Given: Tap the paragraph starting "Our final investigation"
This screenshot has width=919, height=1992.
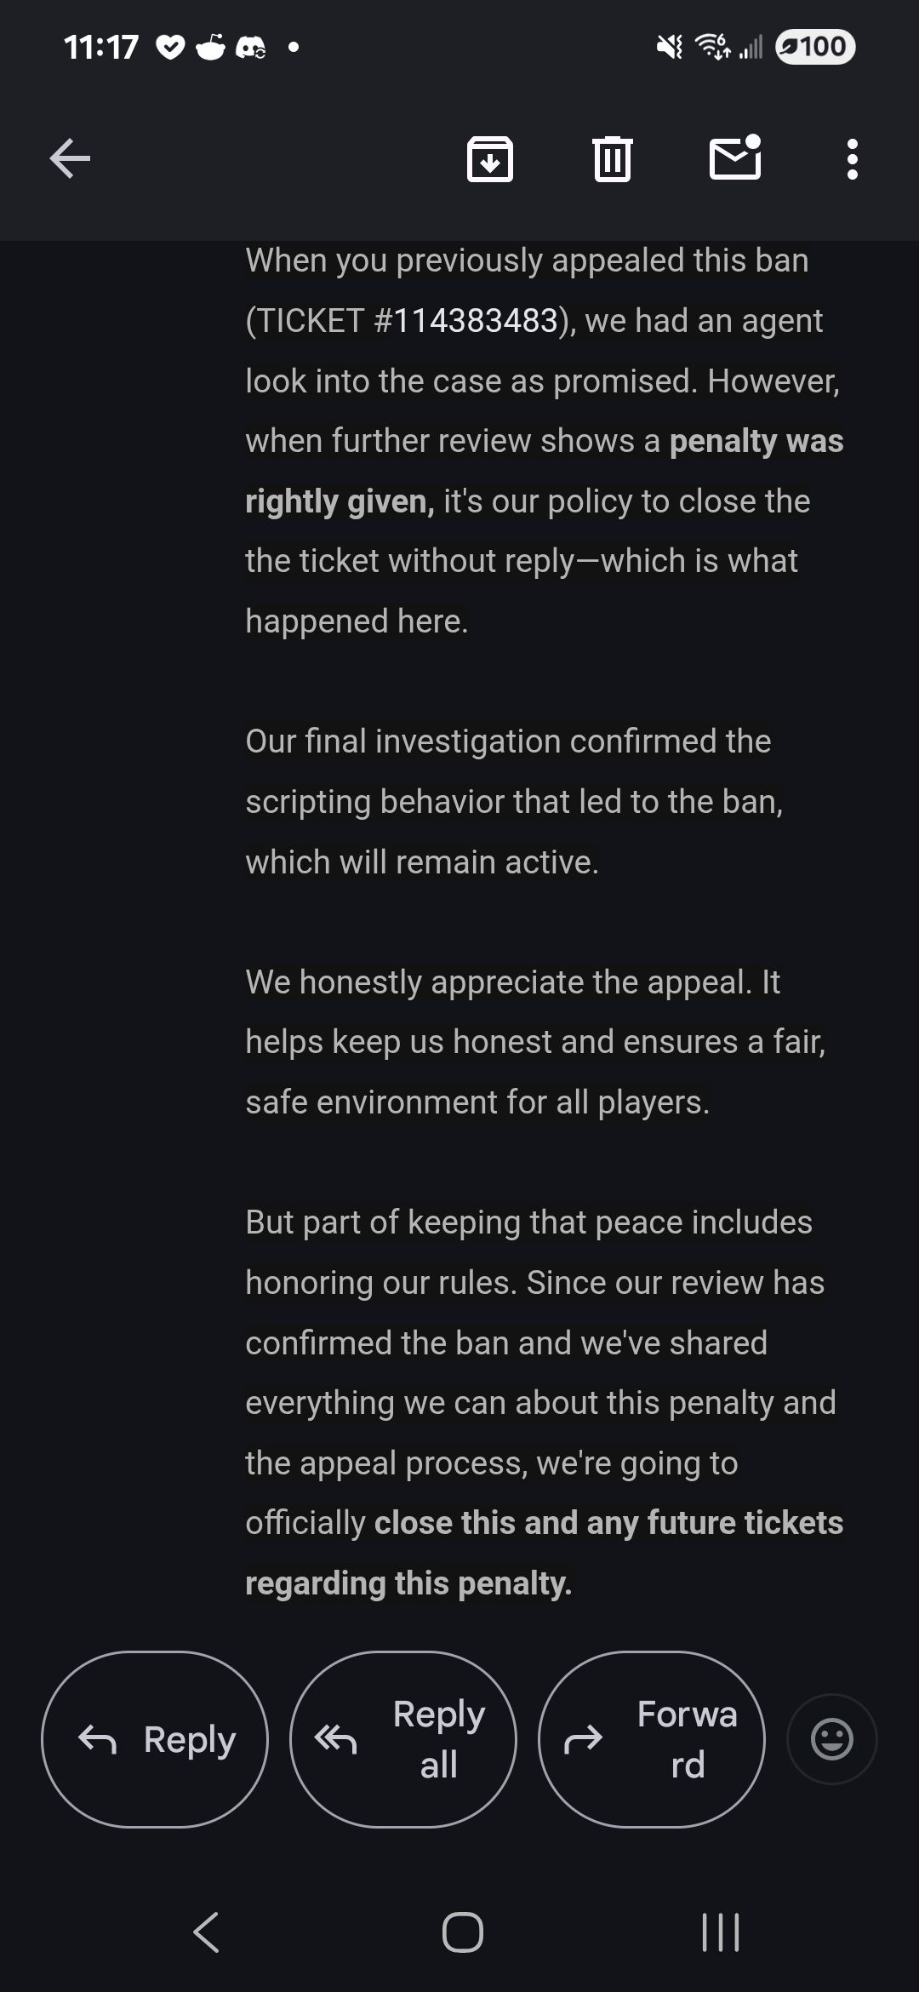Looking at the screenshot, I should click(514, 802).
